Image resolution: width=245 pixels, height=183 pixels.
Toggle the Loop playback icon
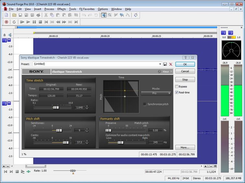click(x=14, y=22)
